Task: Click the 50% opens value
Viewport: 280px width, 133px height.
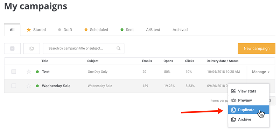Action: tap(167, 72)
